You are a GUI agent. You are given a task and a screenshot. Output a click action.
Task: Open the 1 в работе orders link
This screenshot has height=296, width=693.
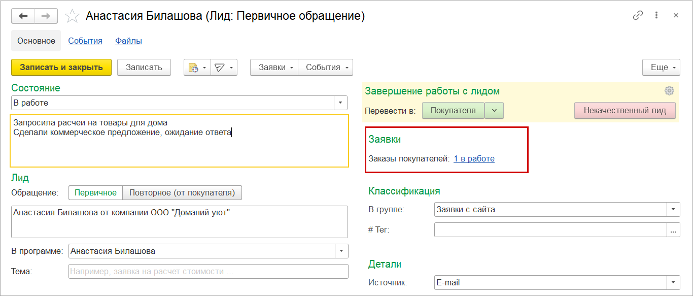tap(474, 159)
